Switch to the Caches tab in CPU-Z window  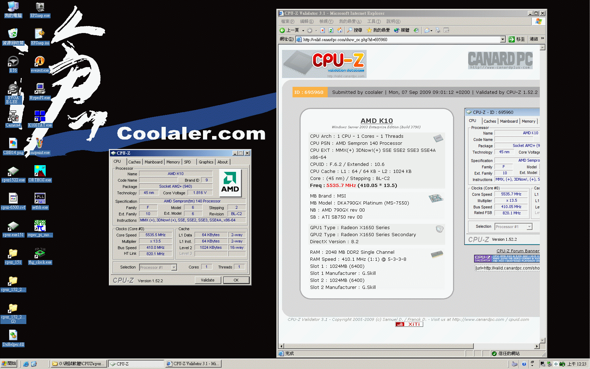click(134, 162)
